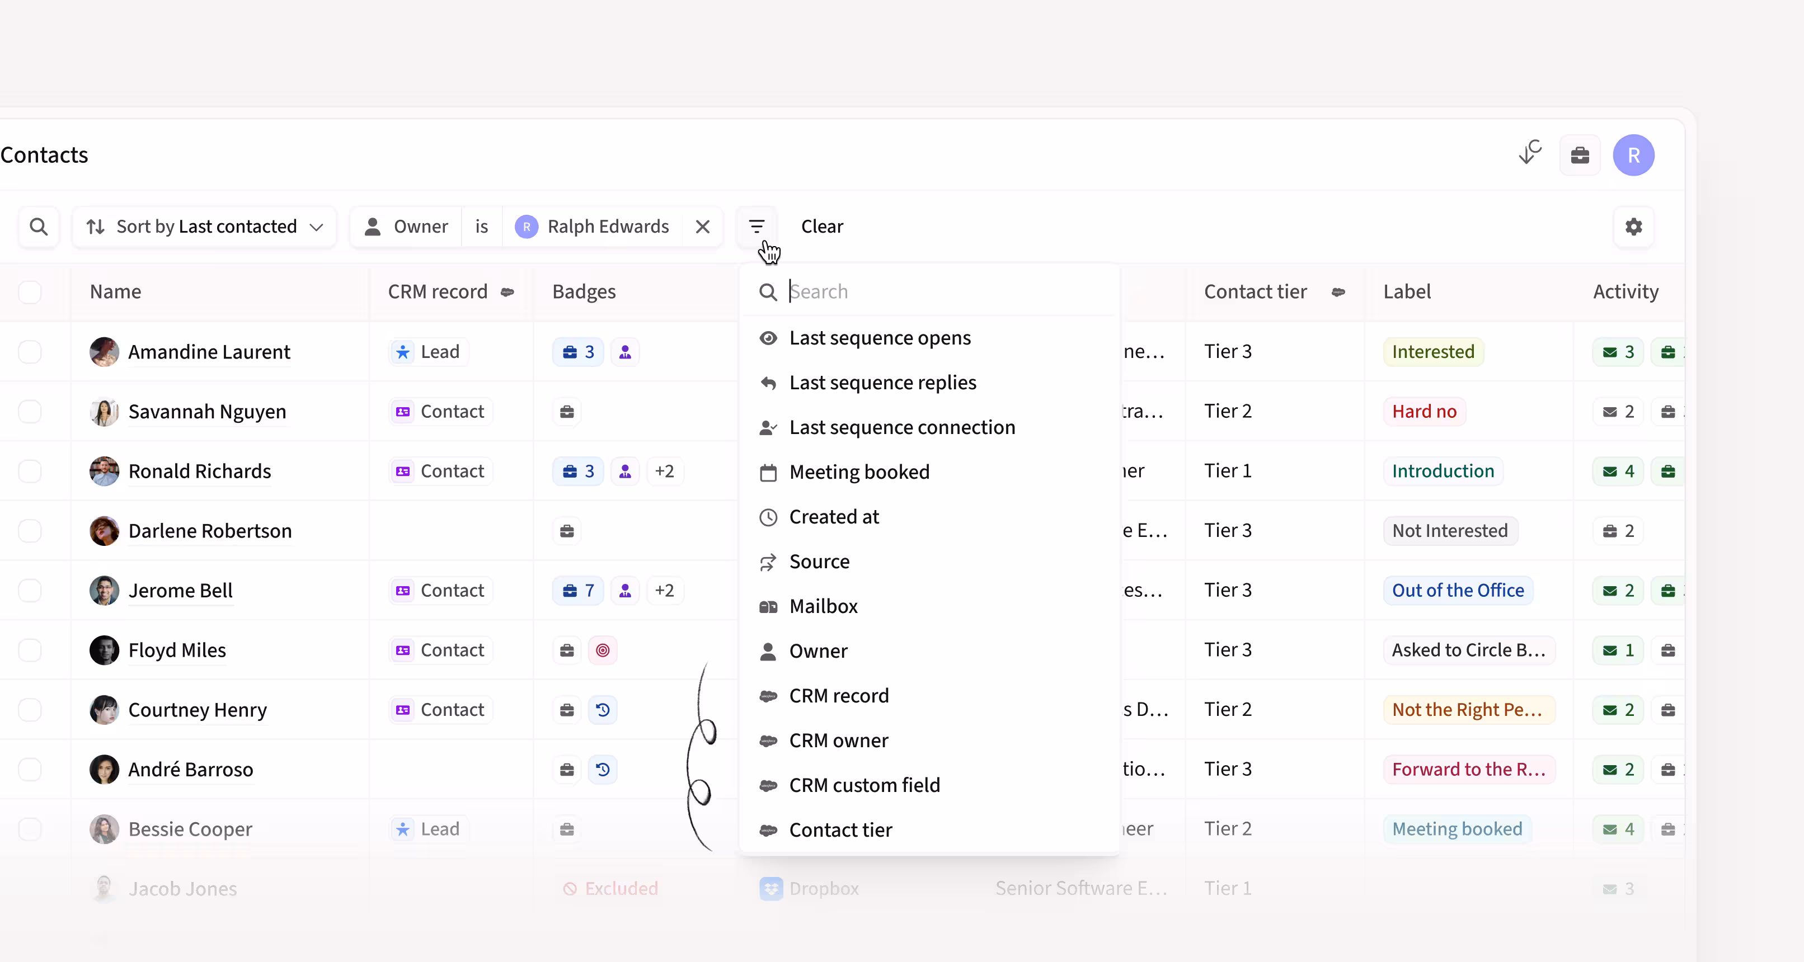
Task: Toggle the select-all header checkbox
Action: tap(30, 292)
